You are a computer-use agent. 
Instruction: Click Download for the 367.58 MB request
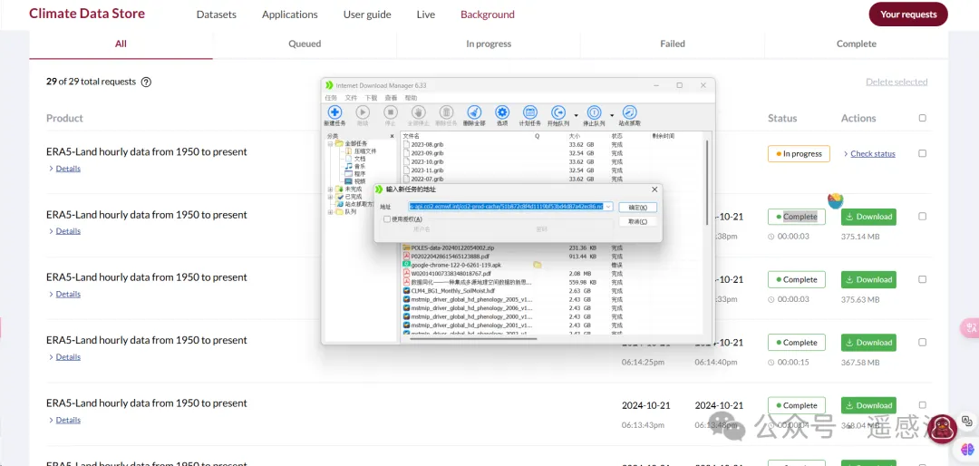coord(868,343)
